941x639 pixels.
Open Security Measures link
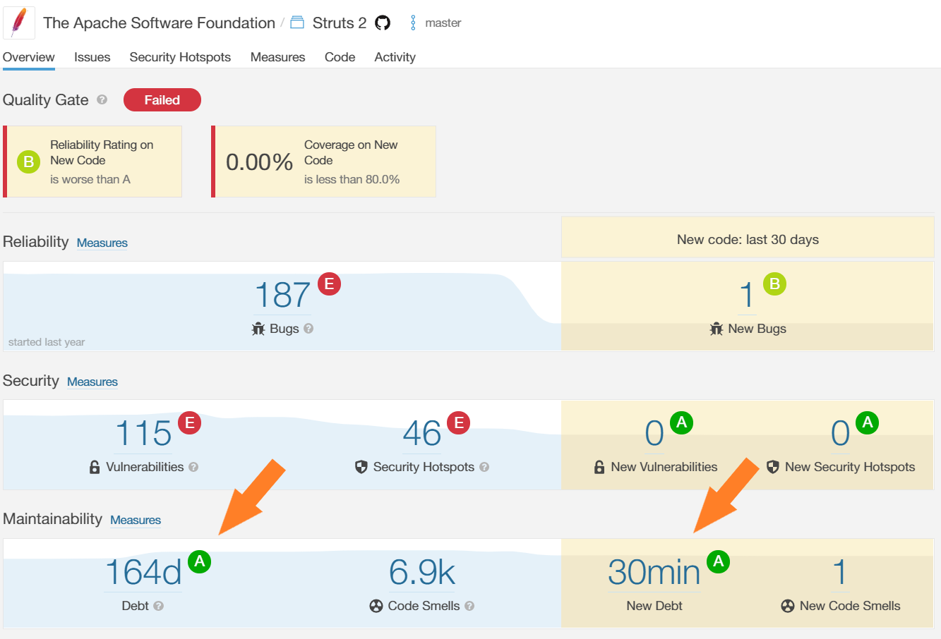coord(92,382)
